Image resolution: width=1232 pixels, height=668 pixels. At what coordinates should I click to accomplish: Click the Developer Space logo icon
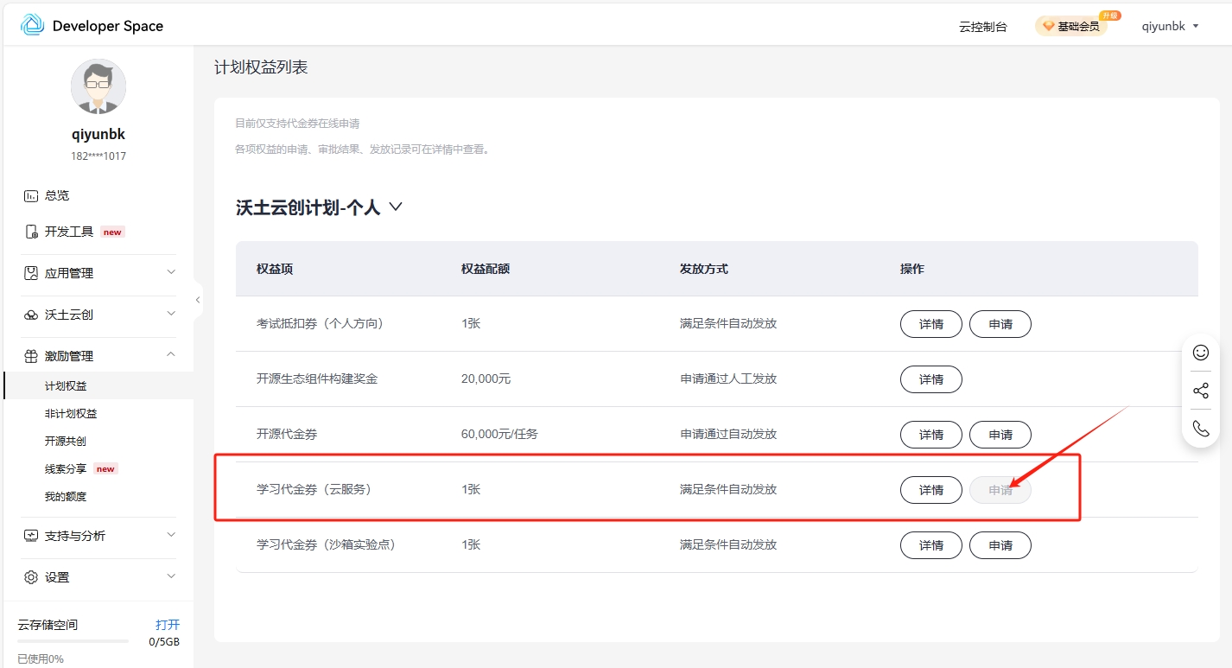coord(32,25)
